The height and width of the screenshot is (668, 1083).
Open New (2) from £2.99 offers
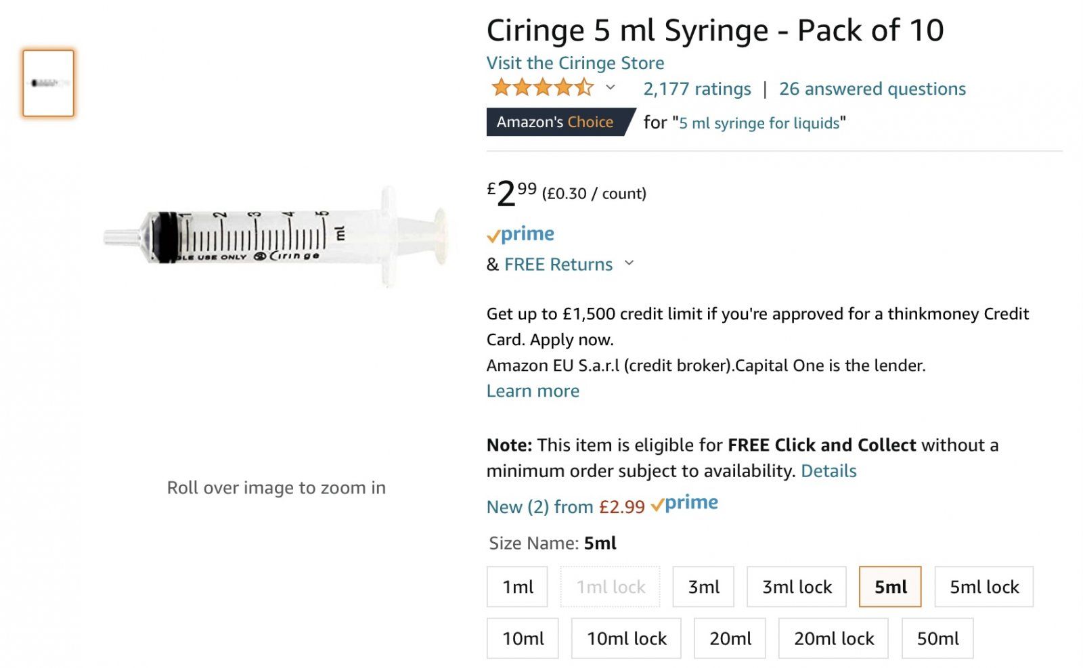(x=565, y=507)
